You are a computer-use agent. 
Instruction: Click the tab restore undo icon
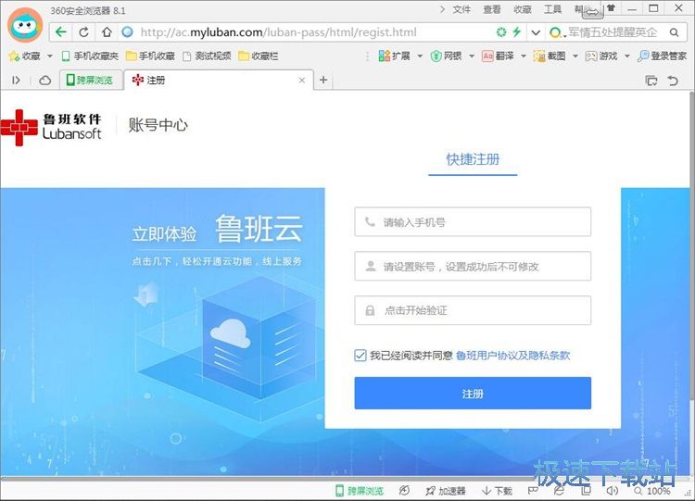[673, 81]
